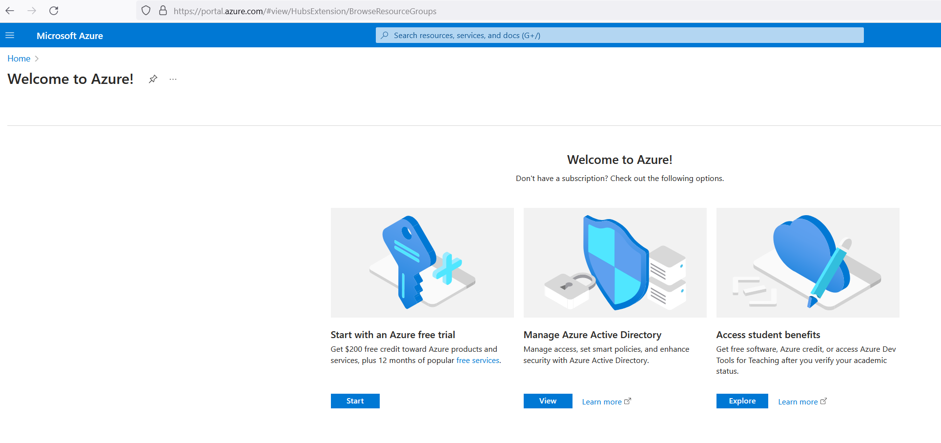This screenshot has height=443, width=941.
Task: Pin the Welcome to Azure page
Action: 153,79
